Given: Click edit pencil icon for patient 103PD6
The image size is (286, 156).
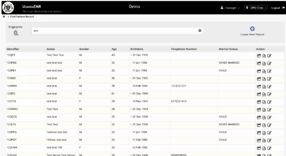Looking at the screenshot, I should point(269,64).
